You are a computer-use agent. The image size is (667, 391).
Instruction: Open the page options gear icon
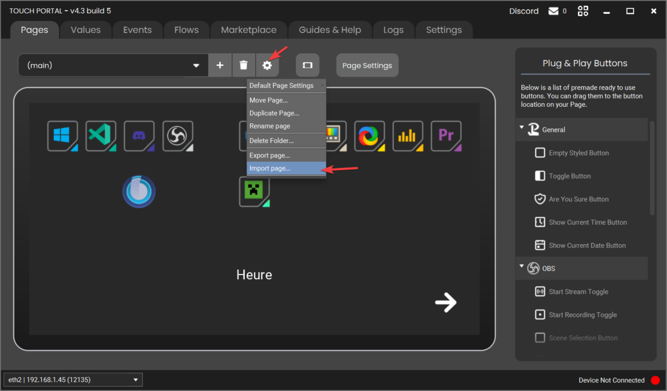pos(267,65)
